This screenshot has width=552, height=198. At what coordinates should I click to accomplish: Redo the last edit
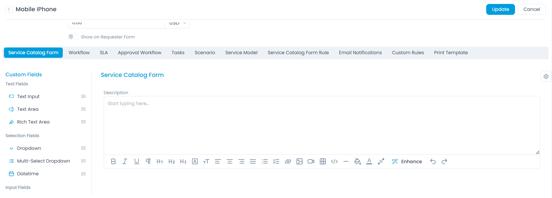pyautogui.click(x=444, y=162)
